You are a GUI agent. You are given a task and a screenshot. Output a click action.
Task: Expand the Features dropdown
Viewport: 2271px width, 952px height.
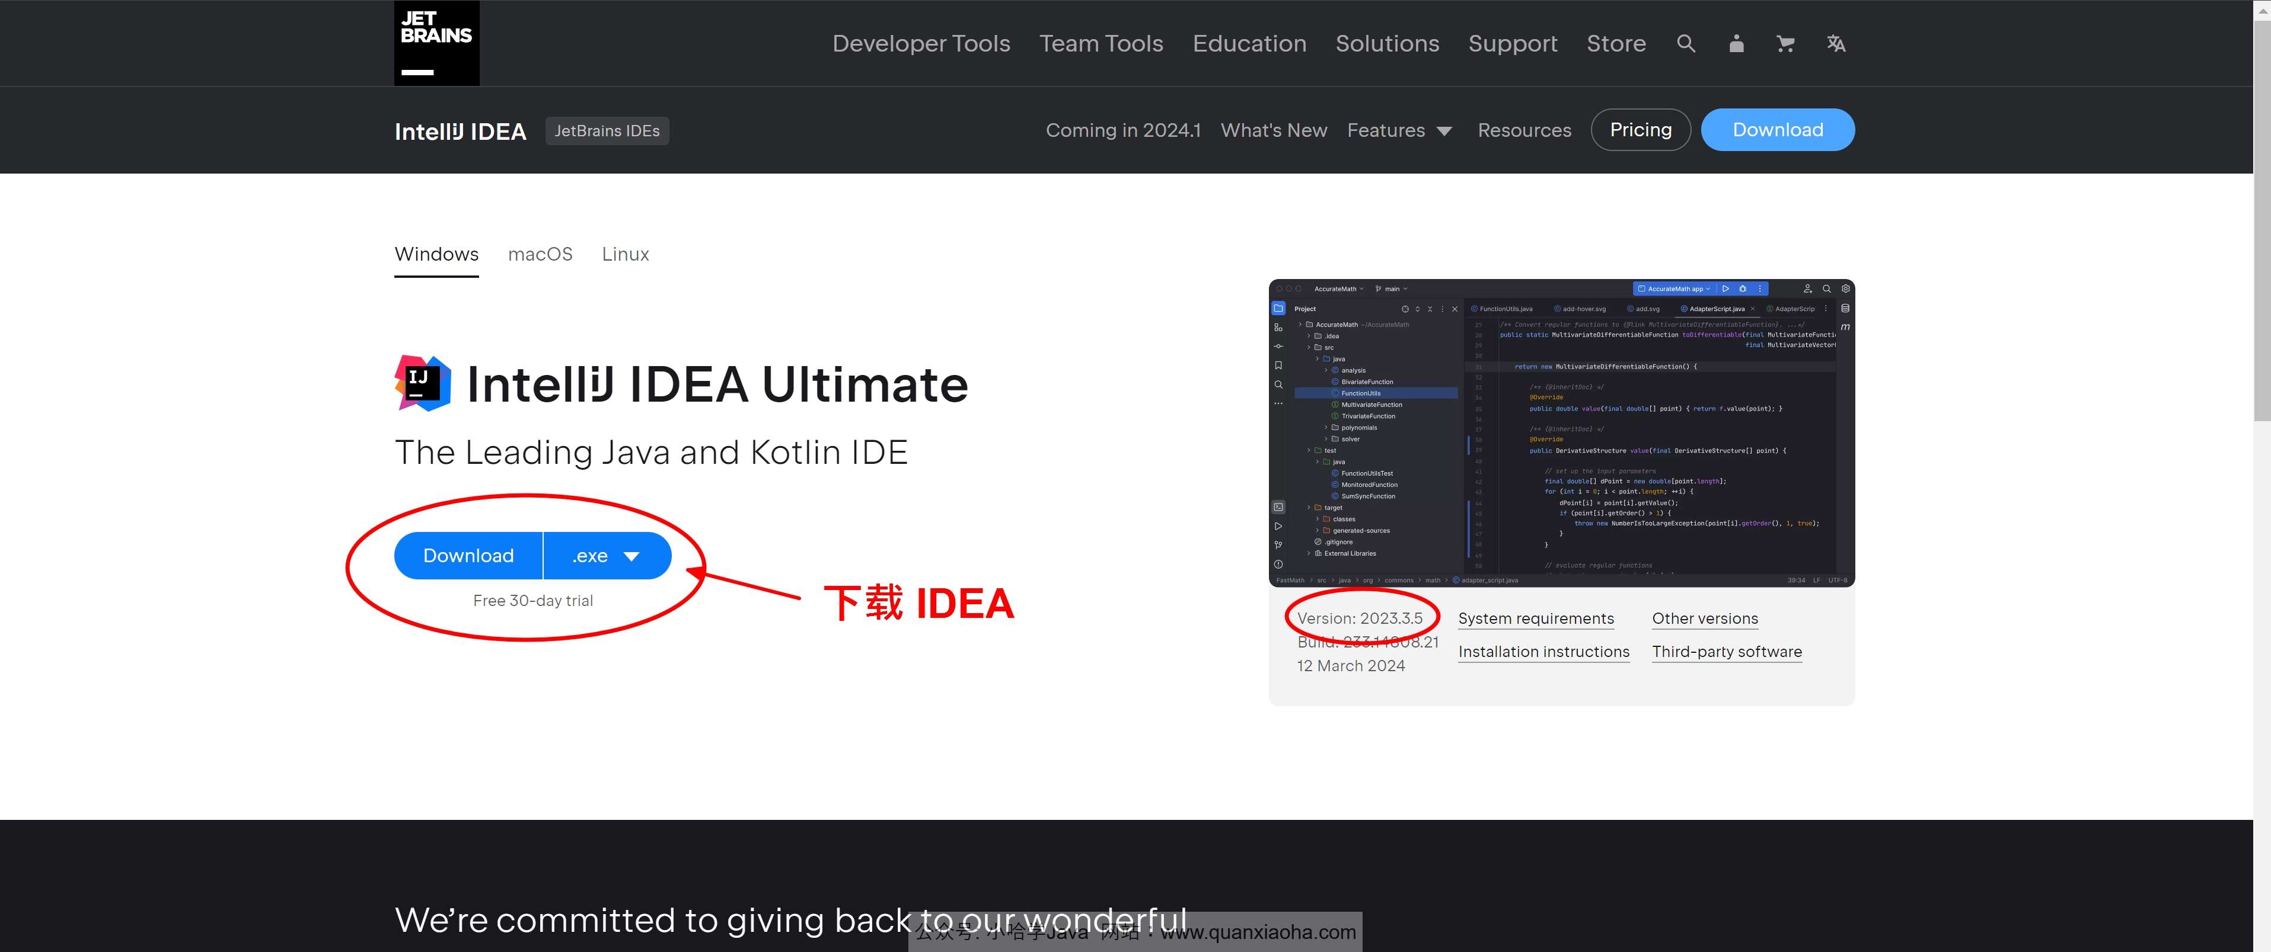[x=1399, y=130]
